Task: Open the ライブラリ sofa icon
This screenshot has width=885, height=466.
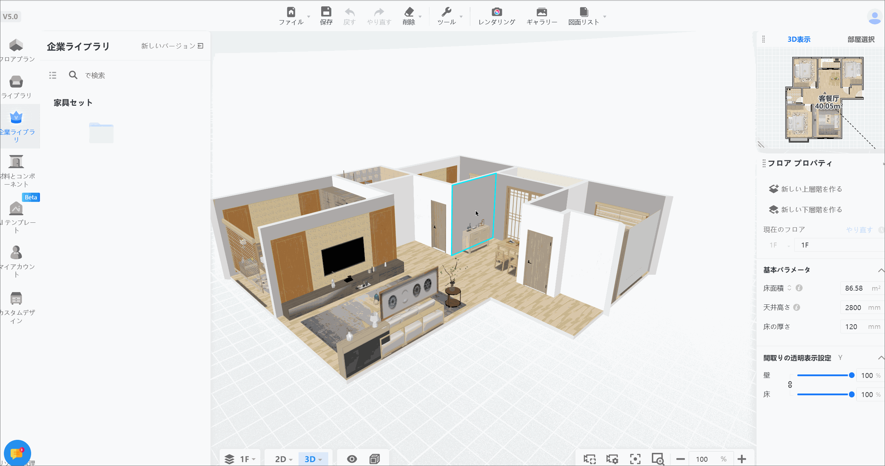Action: click(x=16, y=82)
